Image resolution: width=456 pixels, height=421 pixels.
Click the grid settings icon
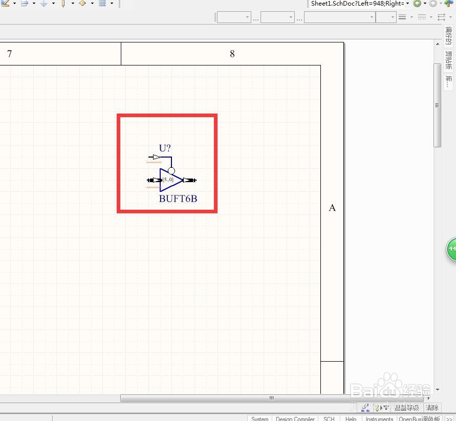(x=102, y=3)
